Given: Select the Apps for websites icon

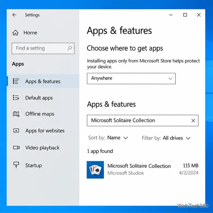Looking at the screenshot, I should click(16, 131).
